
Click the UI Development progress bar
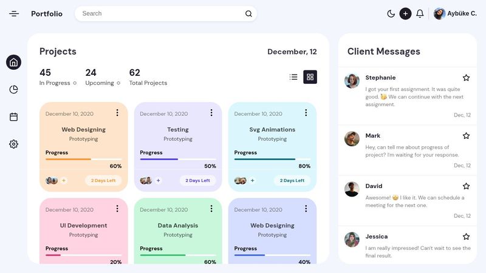84,255
